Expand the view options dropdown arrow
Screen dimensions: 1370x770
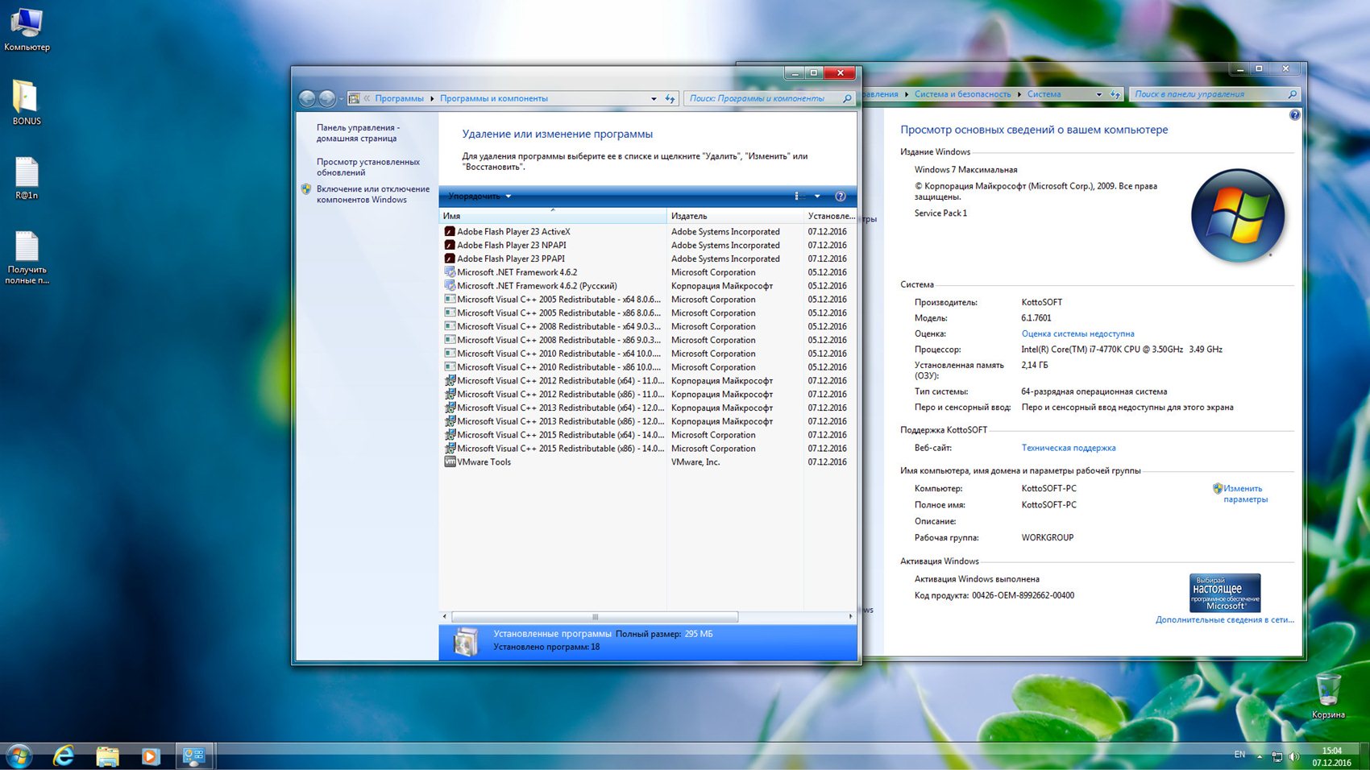click(817, 196)
